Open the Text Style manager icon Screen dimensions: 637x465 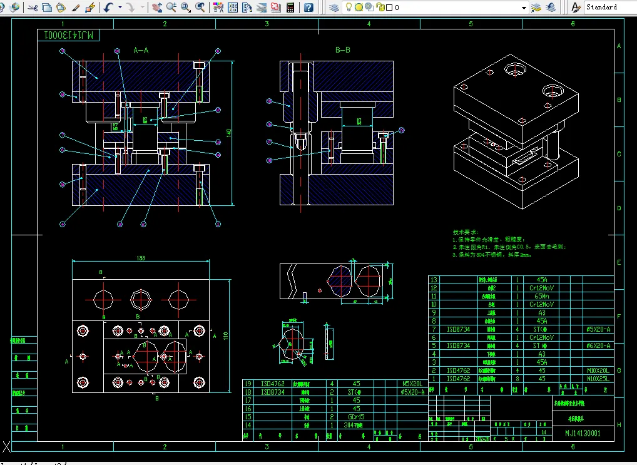click(575, 8)
